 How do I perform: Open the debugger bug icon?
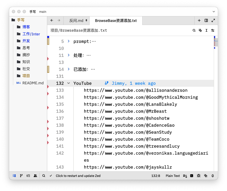tap(199, 176)
